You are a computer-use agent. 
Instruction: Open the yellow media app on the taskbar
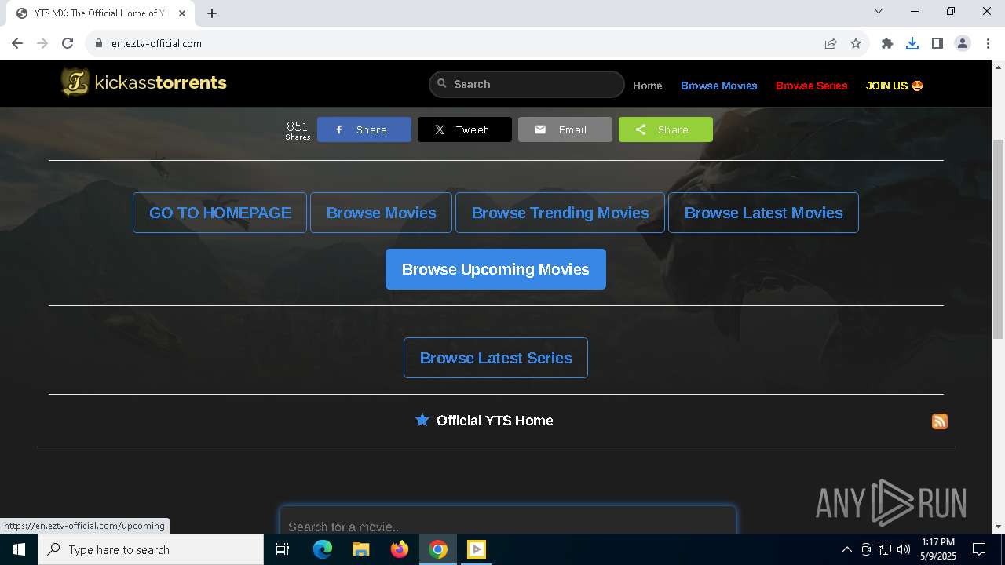coord(477,549)
